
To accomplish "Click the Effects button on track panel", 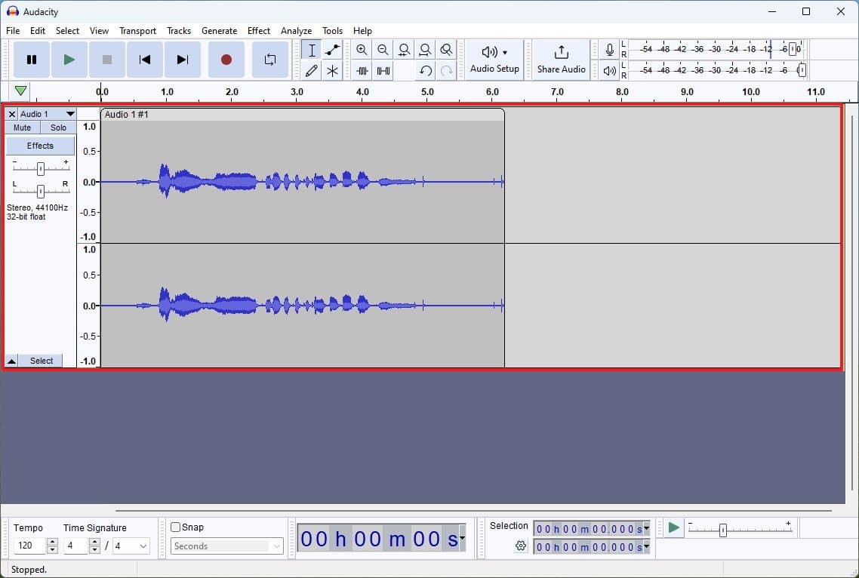I will tap(40, 146).
